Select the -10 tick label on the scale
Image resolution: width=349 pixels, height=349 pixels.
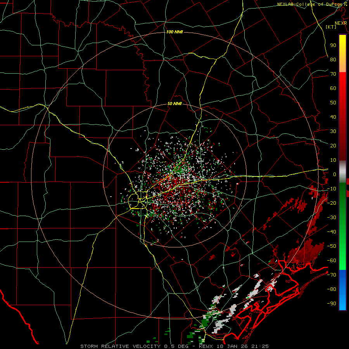click(x=332, y=188)
